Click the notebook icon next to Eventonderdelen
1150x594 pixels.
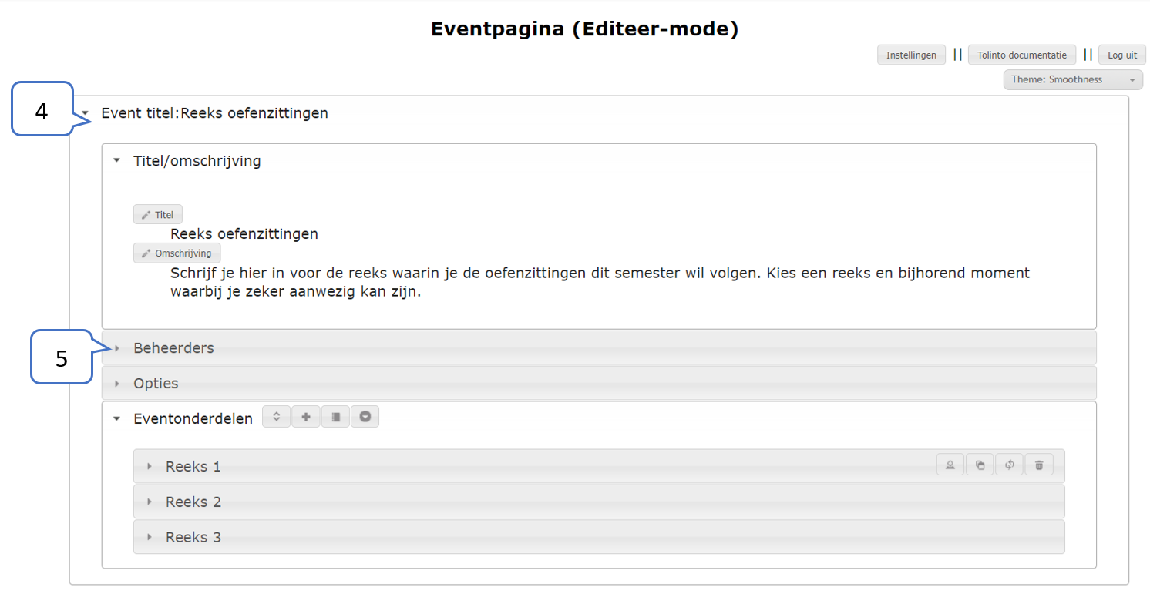pos(335,417)
